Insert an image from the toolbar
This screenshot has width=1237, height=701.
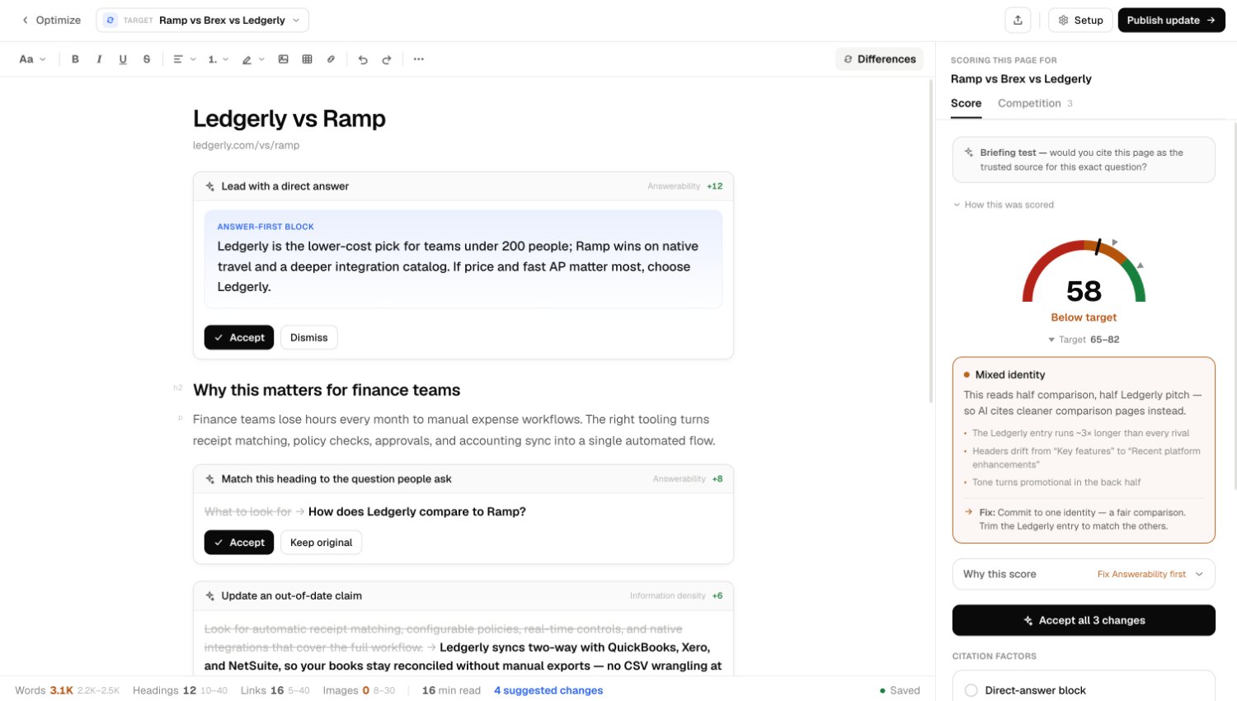284,59
